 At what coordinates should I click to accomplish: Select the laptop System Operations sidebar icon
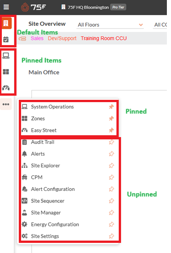point(6,56)
